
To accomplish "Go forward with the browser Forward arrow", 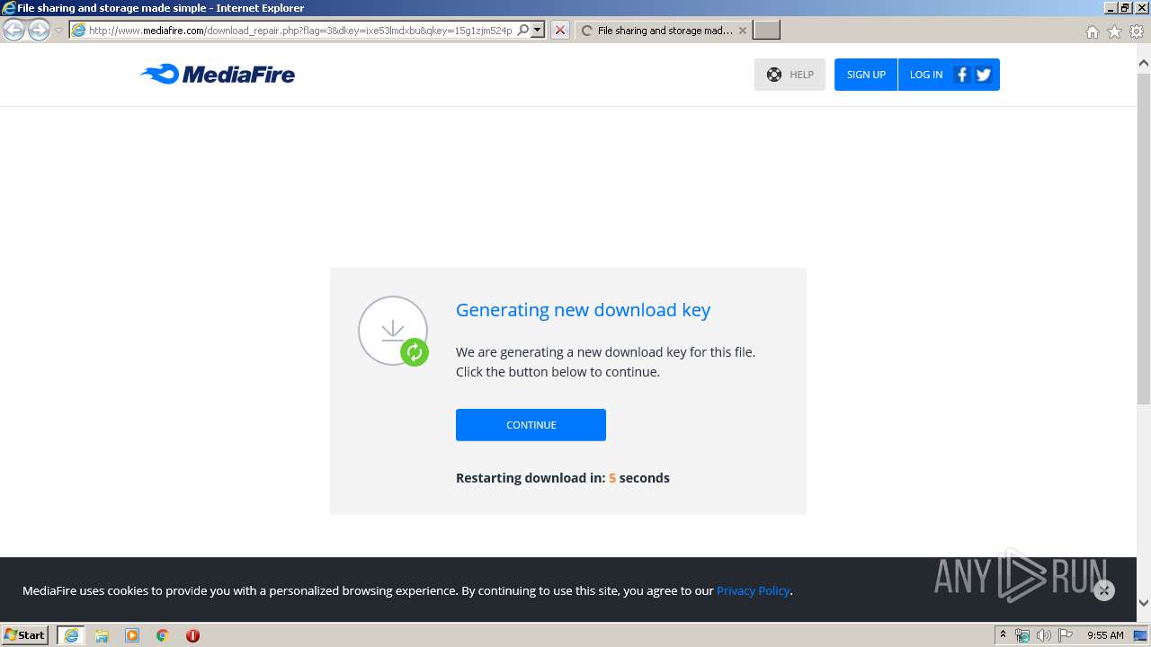I will tap(39, 31).
